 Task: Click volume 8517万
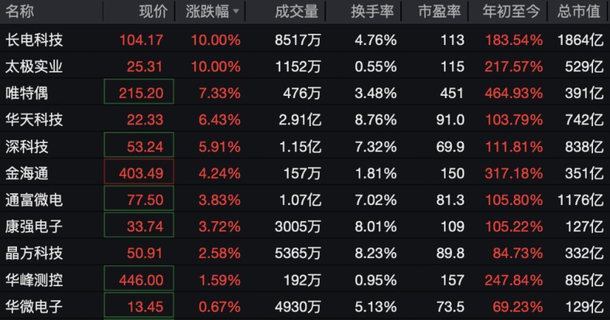298,40
